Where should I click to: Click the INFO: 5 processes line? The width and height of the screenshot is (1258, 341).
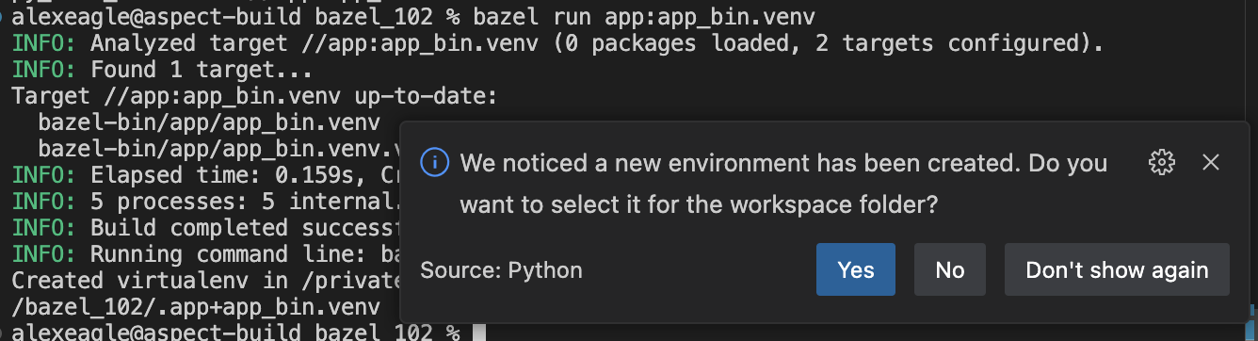coord(206,202)
